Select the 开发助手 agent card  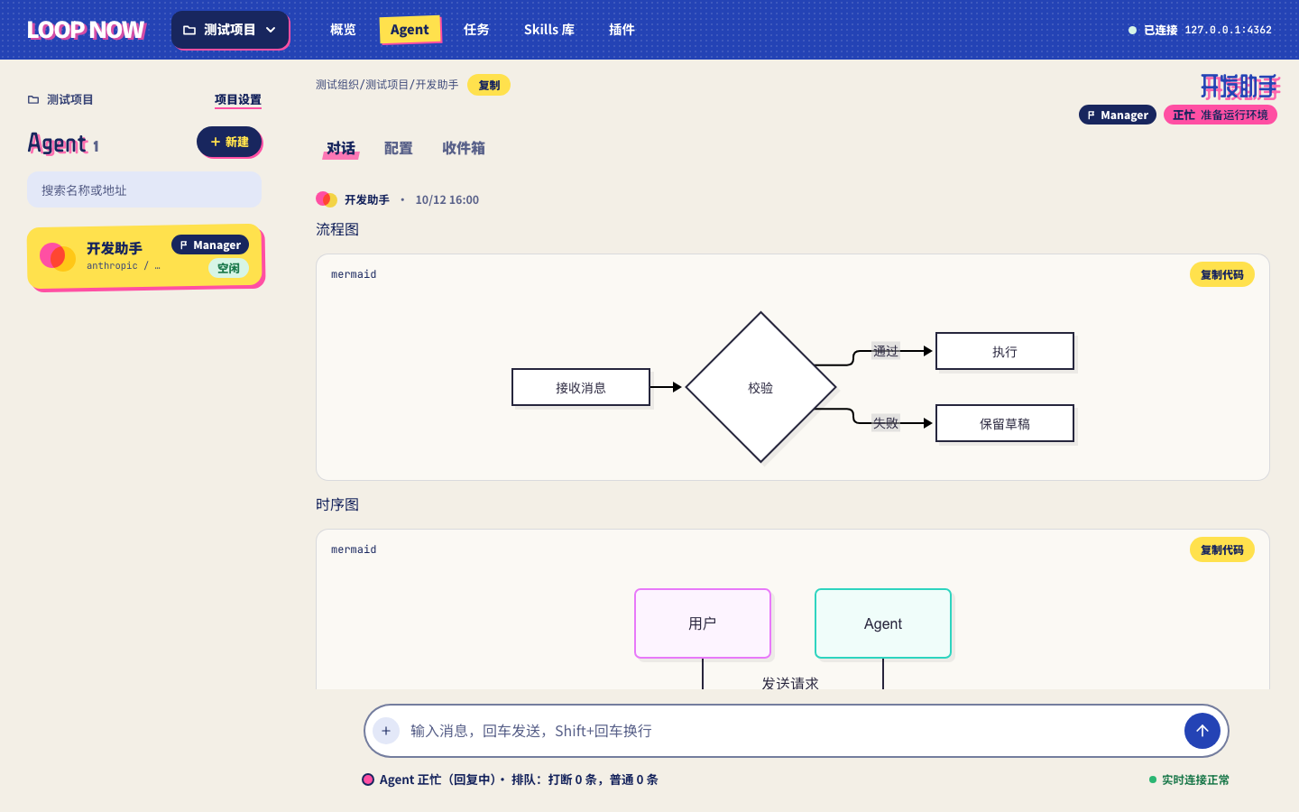tap(144, 256)
